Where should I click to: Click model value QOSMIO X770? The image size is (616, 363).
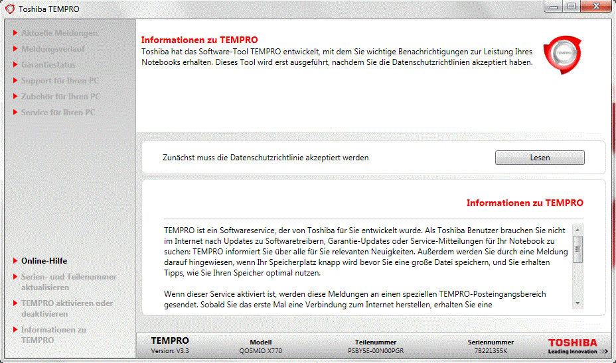pyautogui.click(x=260, y=351)
